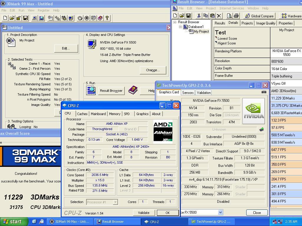This screenshot has height=226, width=302.
Task: Click GPU-Z save BIOS chip icon
Action: (x=262, y=129)
